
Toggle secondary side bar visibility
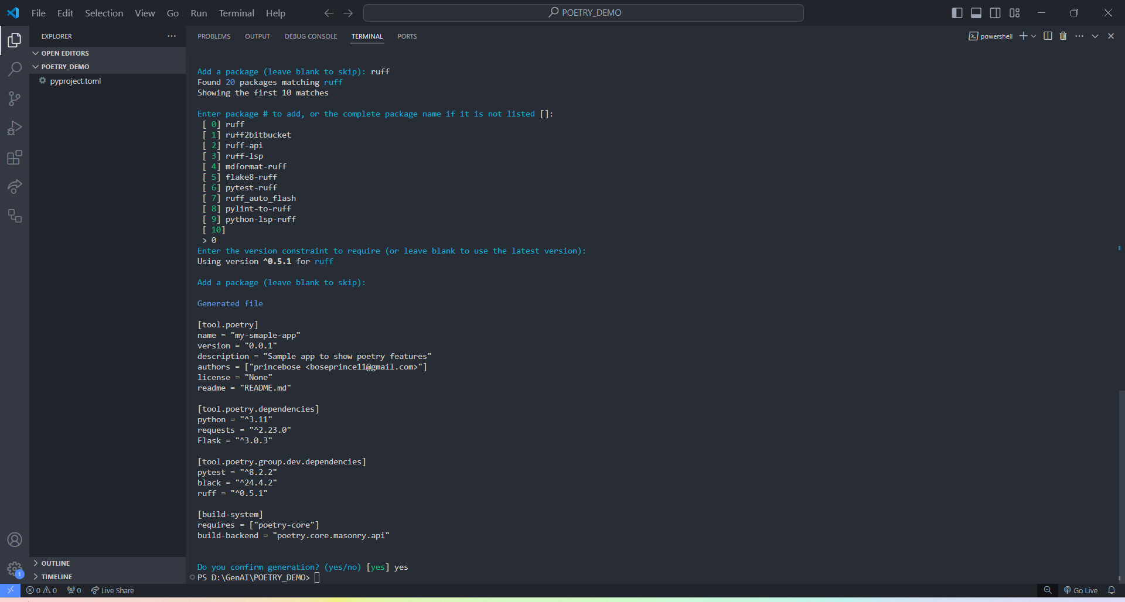tap(996, 13)
